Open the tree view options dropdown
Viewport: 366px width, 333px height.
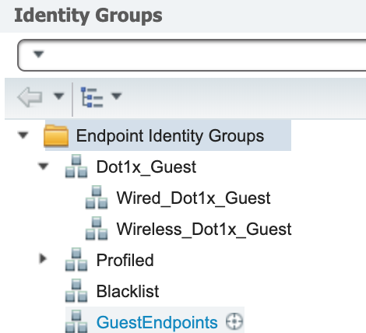click(x=117, y=96)
